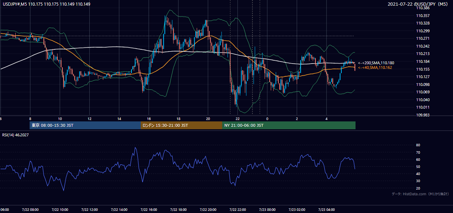
Task: Click the 2021-07-22 のUSD/JPY (M5) chart title
Action: 418,4
